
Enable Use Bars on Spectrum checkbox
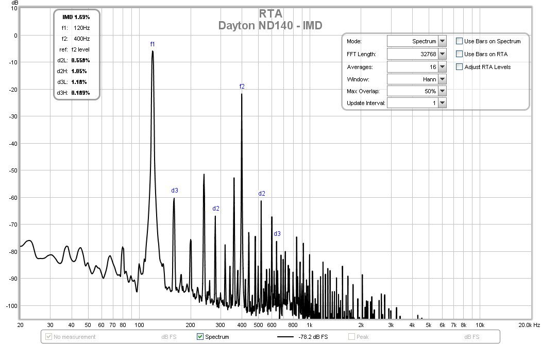pyautogui.click(x=459, y=41)
